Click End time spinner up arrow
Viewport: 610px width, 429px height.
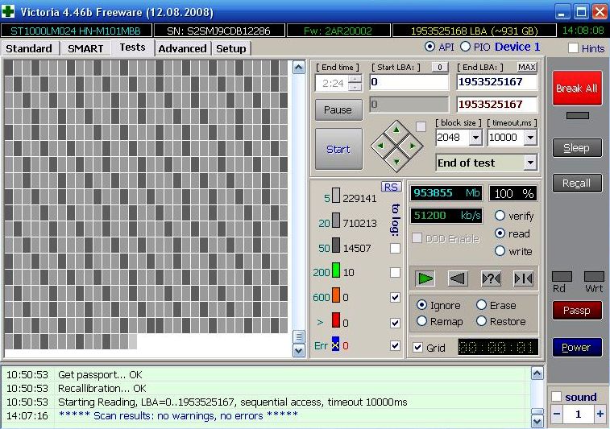pos(355,79)
